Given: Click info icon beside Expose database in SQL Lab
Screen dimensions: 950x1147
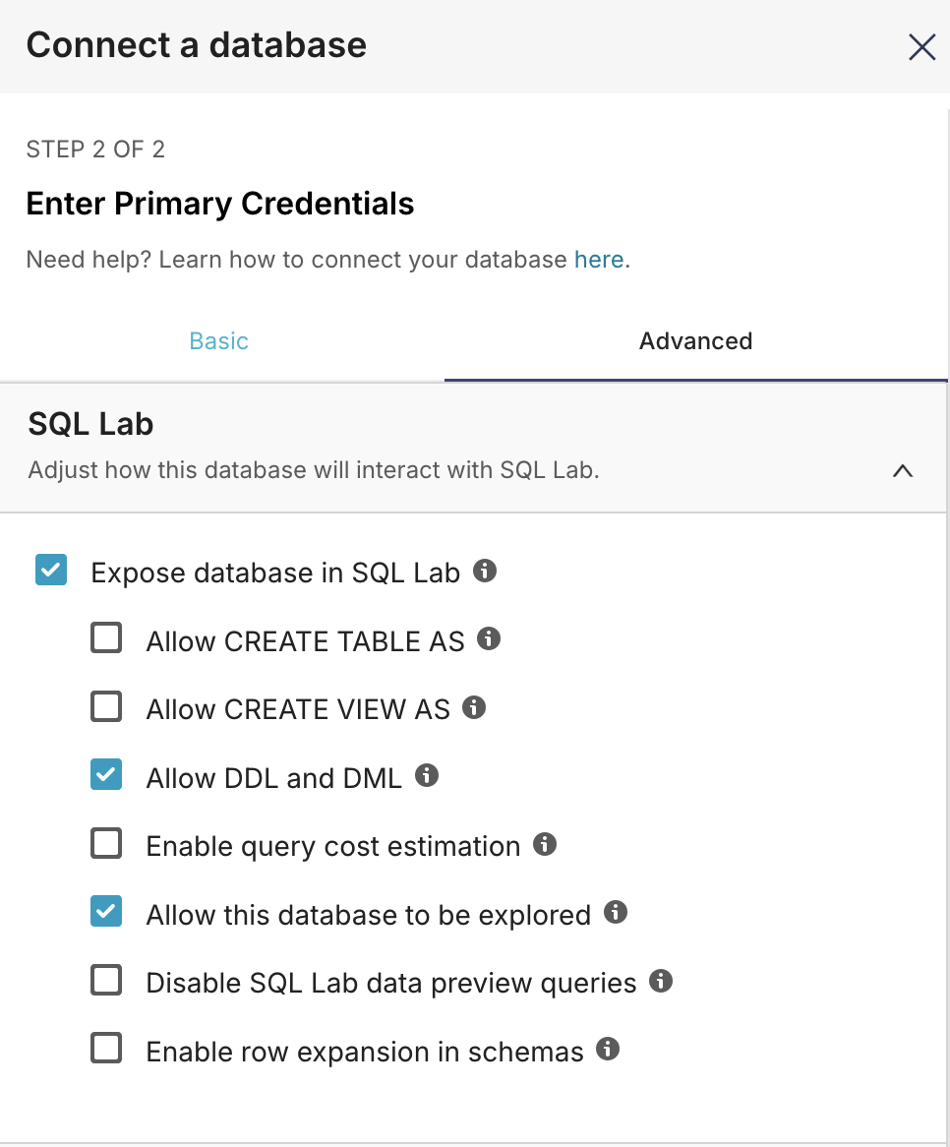Looking at the screenshot, I should (x=485, y=571).
